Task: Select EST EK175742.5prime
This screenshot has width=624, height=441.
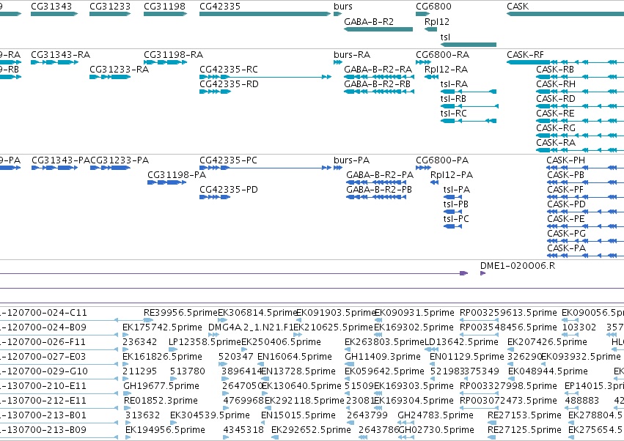Action: coord(125,335)
